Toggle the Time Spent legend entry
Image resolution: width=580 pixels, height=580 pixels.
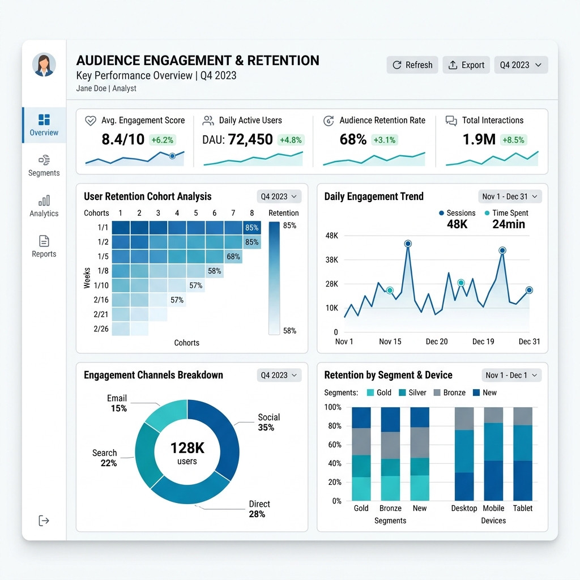pyautogui.click(x=506, y=213)
